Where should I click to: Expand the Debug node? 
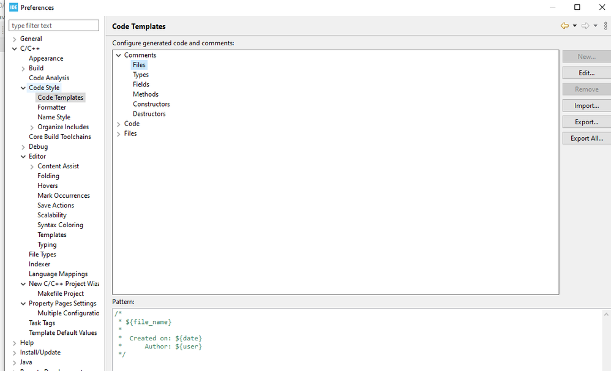pyautogui.click(x=23, y=147)
